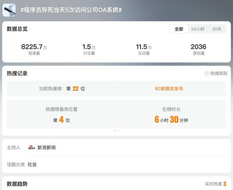Select the 全部 time range tab
The height and width of the screenshot is (190, 233).
pyautogui.click(x=179, y=29)
